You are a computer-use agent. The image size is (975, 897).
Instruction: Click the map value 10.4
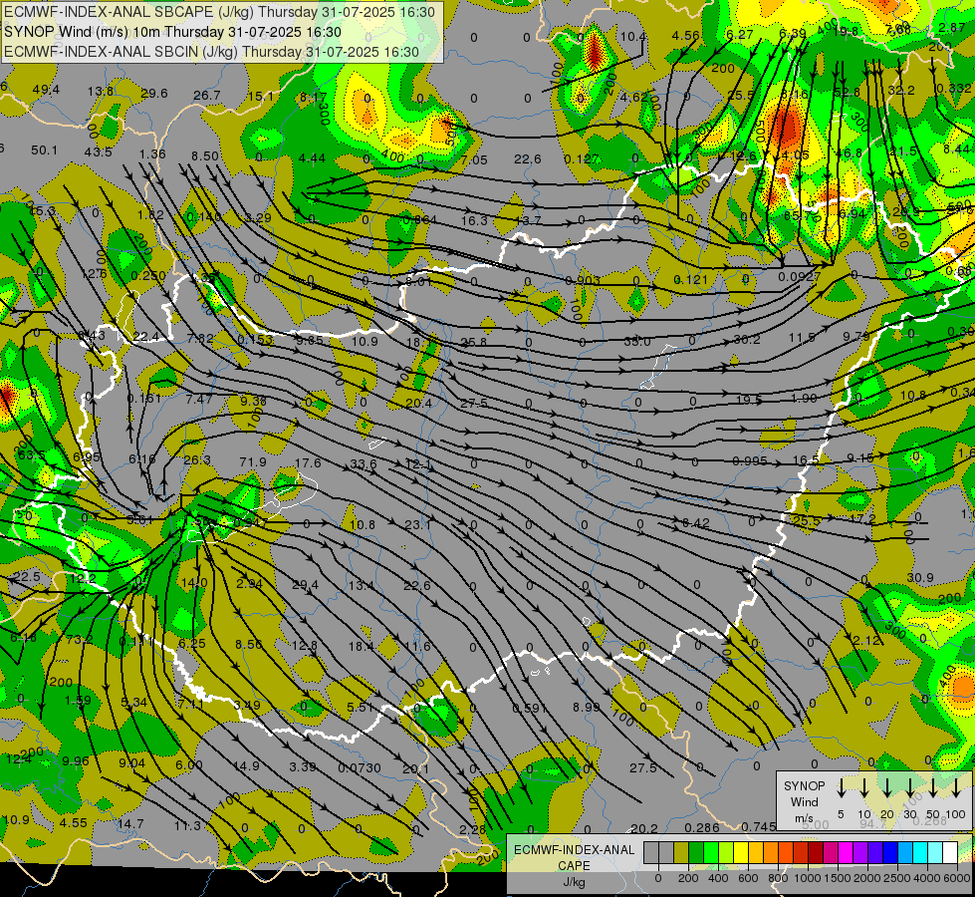point(633,37)
